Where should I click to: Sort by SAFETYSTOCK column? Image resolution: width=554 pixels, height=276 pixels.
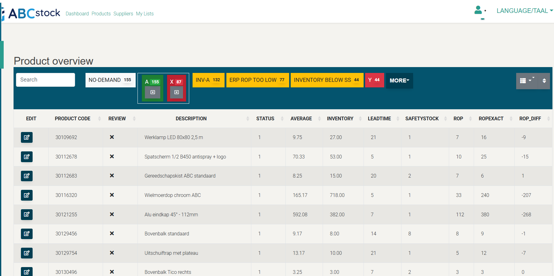click(x=425, y=118)
